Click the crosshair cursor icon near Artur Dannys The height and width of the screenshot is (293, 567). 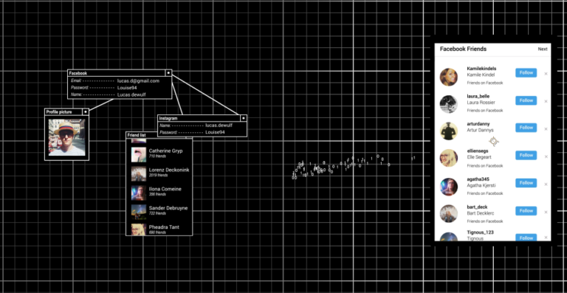494,141
